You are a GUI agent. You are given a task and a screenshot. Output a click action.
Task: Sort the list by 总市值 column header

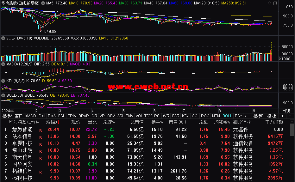pos(137,122)
